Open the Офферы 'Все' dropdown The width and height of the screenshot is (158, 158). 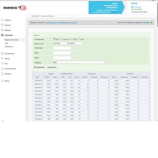80,62
